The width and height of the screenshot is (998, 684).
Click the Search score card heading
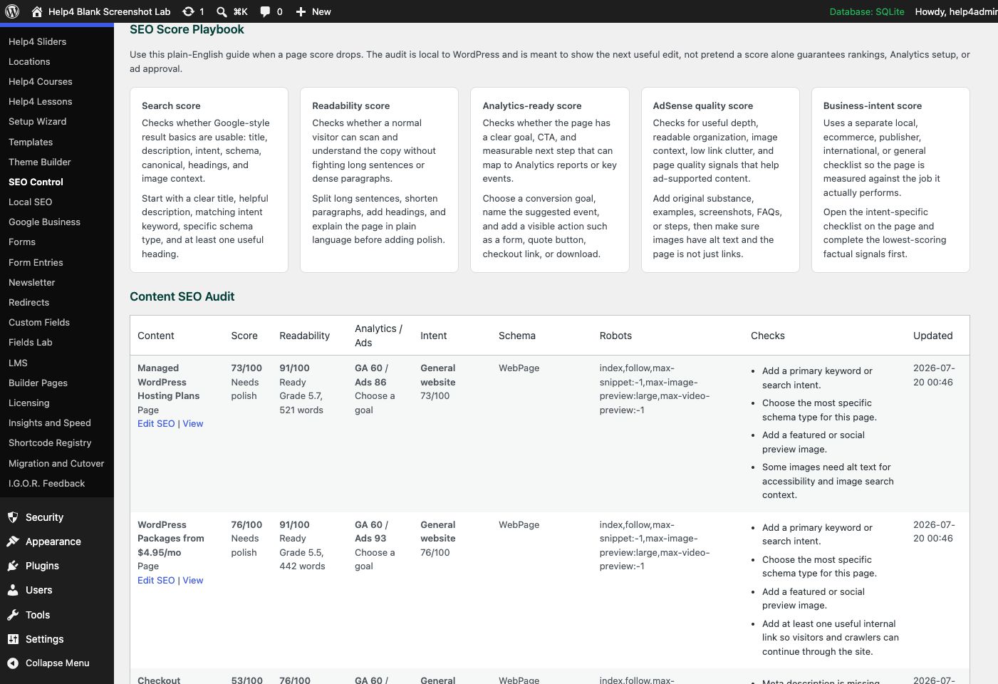click(x=171, y=105)
